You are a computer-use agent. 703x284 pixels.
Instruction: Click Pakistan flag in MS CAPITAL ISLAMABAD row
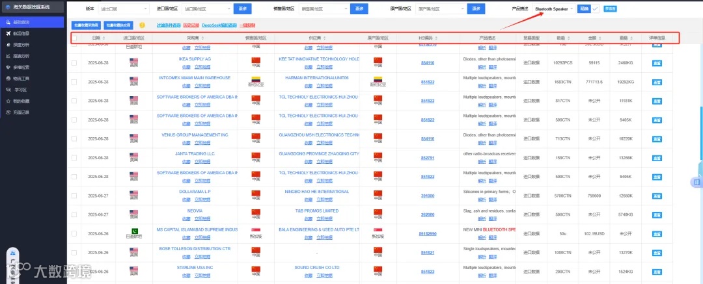click(x=134, y=231)
